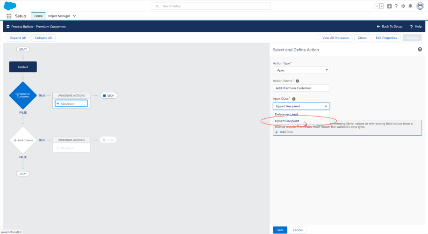
Task: Open Edit Properties
Action: [x=386, y=38]
